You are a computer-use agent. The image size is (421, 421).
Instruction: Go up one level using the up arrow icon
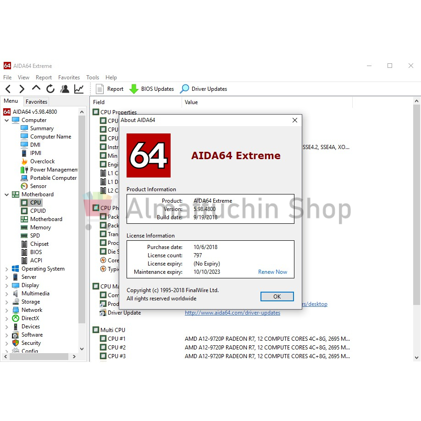(x=36, y=88)
